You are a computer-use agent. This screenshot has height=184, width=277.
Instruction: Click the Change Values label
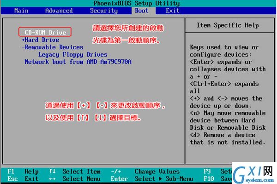[x=157, y=172]
